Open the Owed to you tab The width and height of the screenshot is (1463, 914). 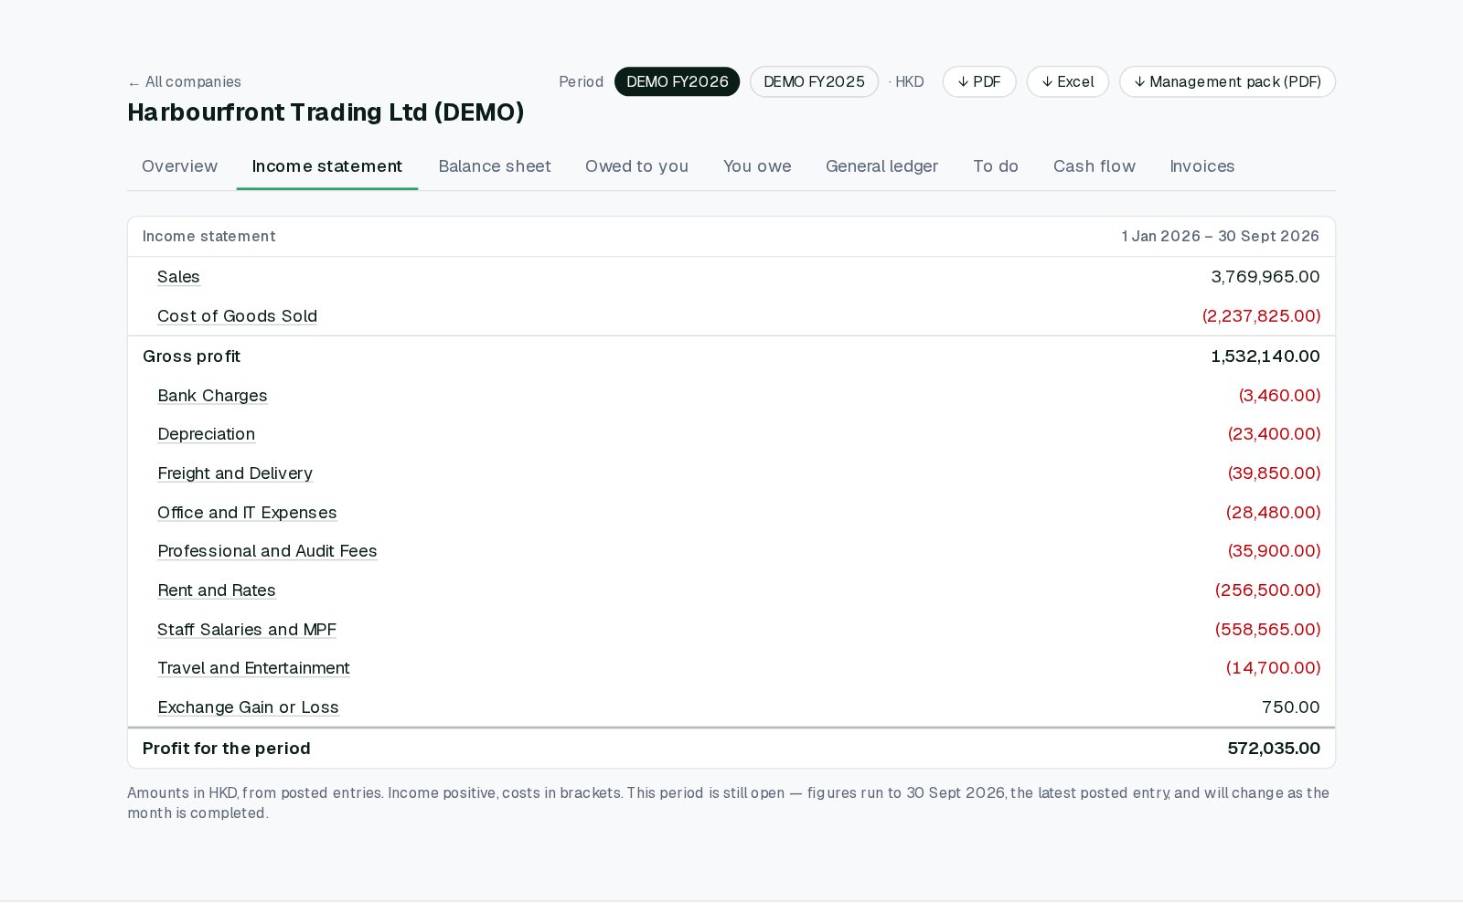click(636, 166)
